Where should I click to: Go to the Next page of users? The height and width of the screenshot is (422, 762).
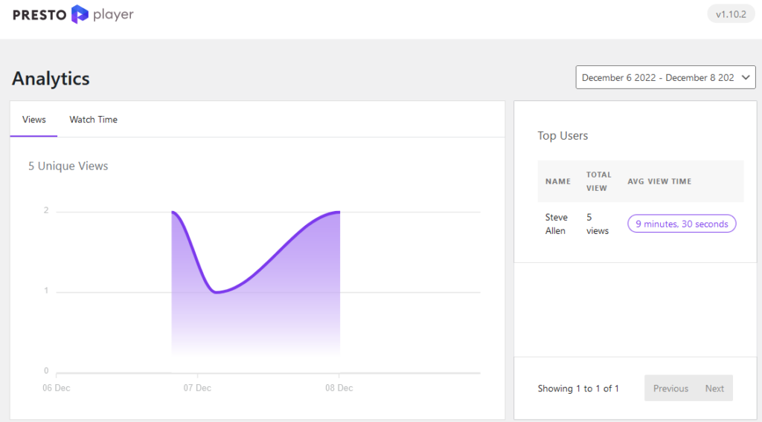[714, 388]
